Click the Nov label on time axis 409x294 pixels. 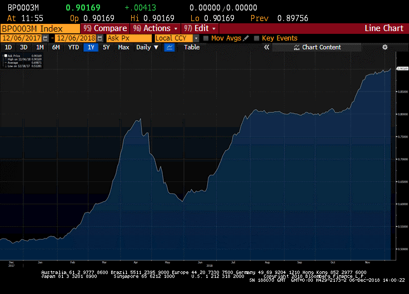(367, 262)
